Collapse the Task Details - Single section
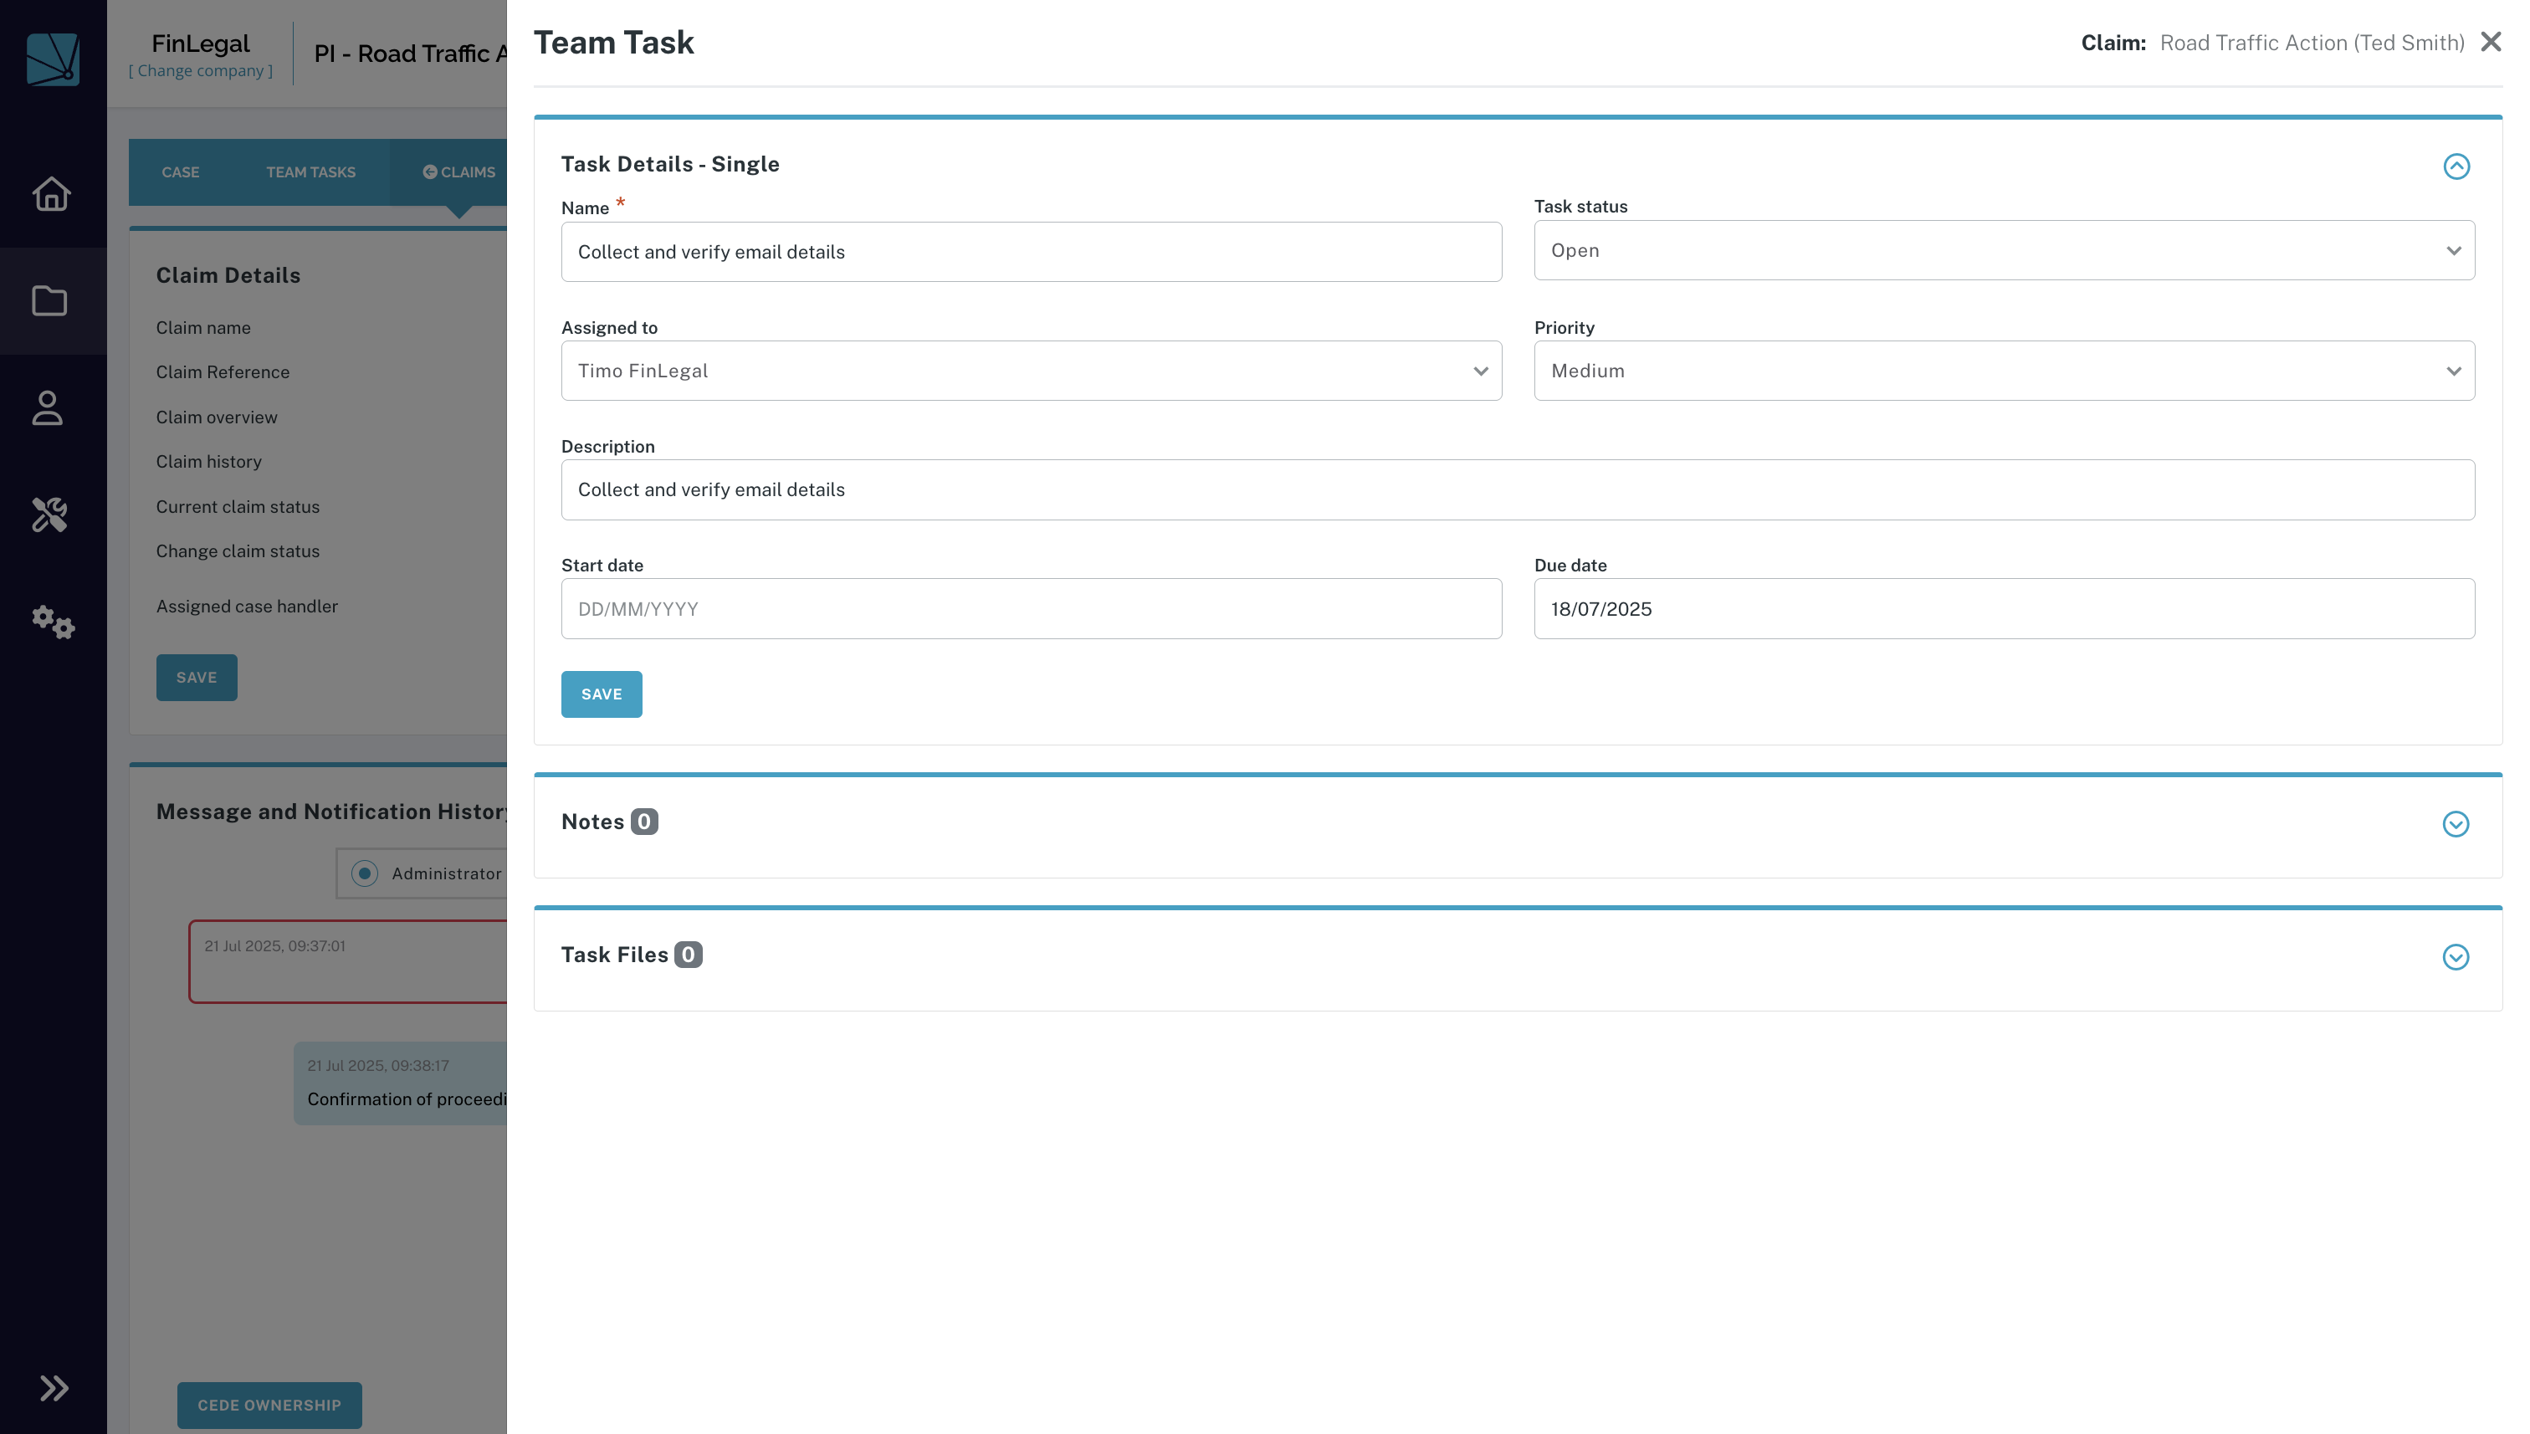The height and width of the screenshot is (1434, 2530). [2456, 166]
